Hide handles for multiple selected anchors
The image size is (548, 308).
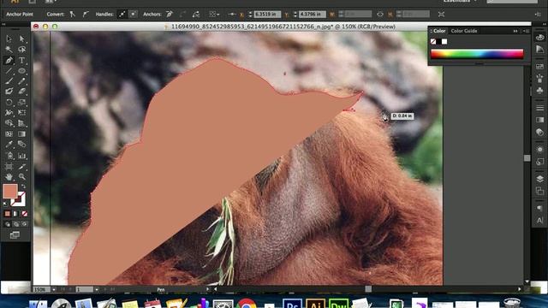point(134,15)
